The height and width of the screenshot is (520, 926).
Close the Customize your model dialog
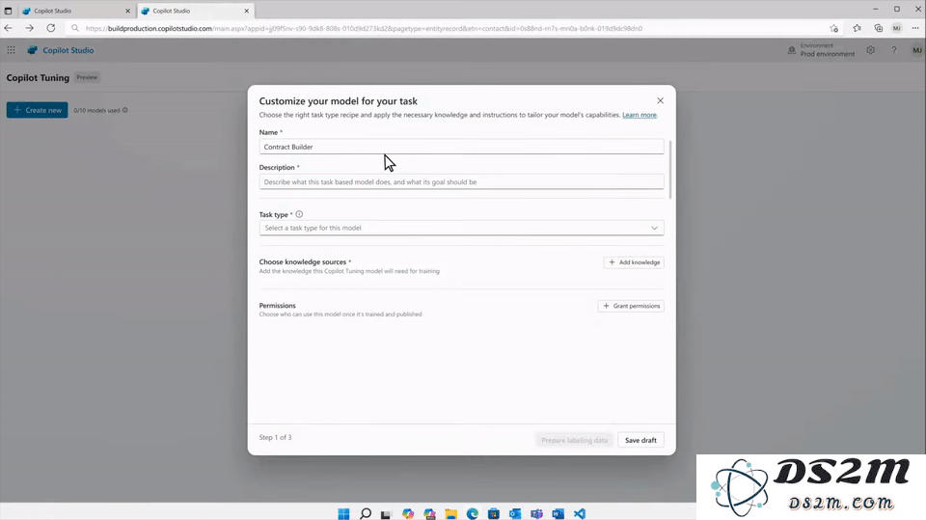(x=660, y=100)
